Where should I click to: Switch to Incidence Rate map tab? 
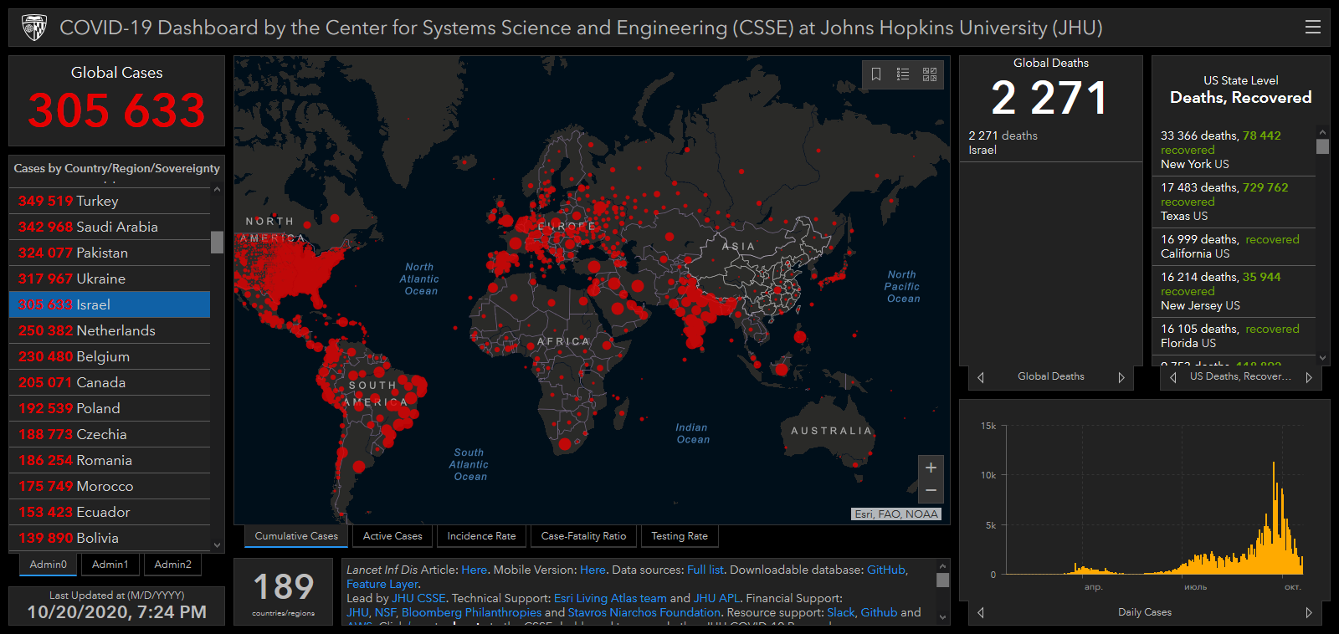point(481,536)
